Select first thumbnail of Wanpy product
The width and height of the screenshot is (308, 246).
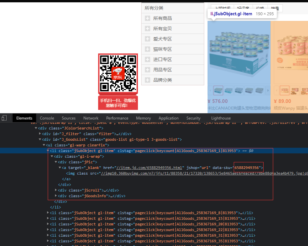(x=284, y=90)
